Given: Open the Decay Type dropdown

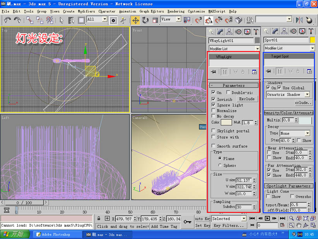Looking at the screenshot, I should point(308,133).
